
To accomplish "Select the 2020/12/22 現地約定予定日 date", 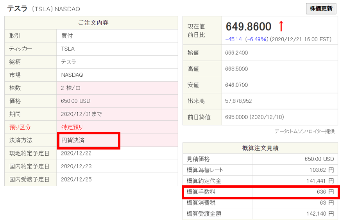I will 76,153.
